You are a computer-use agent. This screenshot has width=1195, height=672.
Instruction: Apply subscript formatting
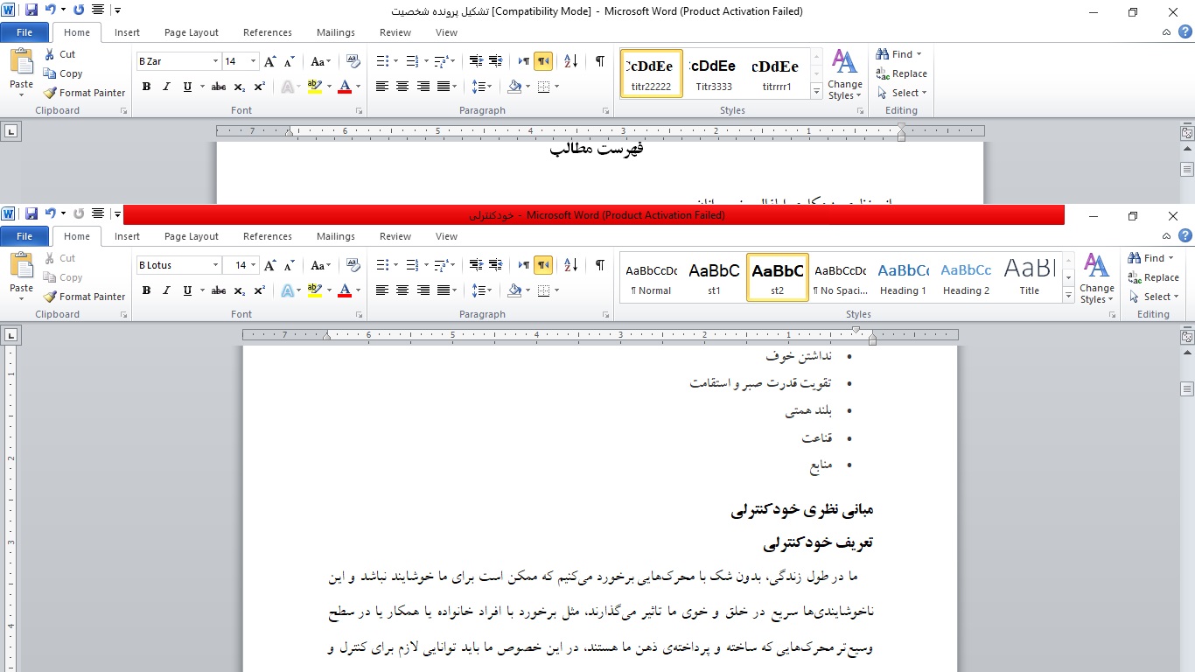coord(238,290)
